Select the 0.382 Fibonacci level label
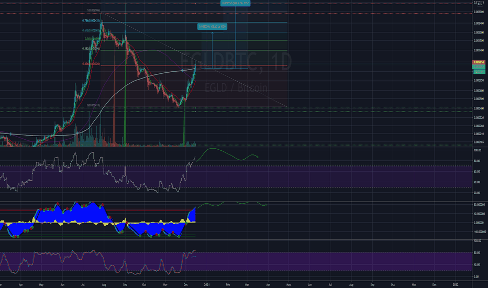This screenshot has height=288, width=488. point(91,49)
